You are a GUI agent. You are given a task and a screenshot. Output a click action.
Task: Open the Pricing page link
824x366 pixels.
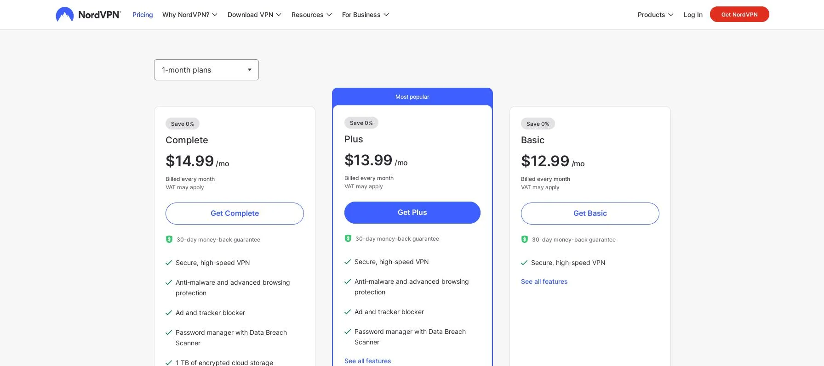tap(143, 15)
